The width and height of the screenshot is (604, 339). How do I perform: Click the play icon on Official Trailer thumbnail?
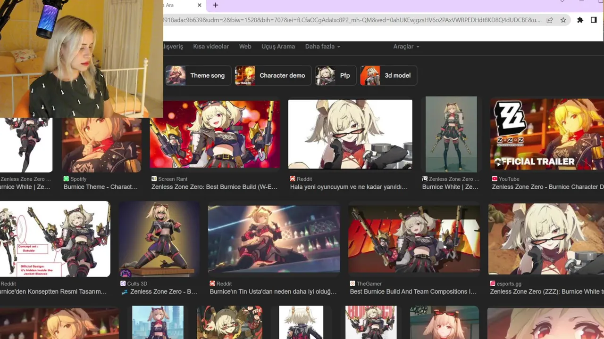coord(497,164)
